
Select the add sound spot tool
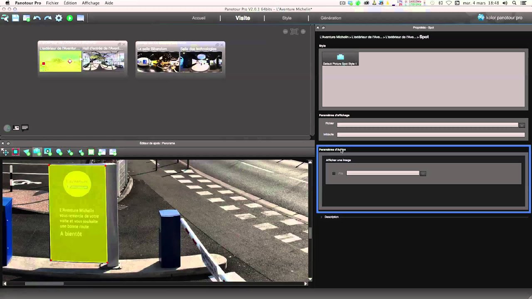pos(81,152)
